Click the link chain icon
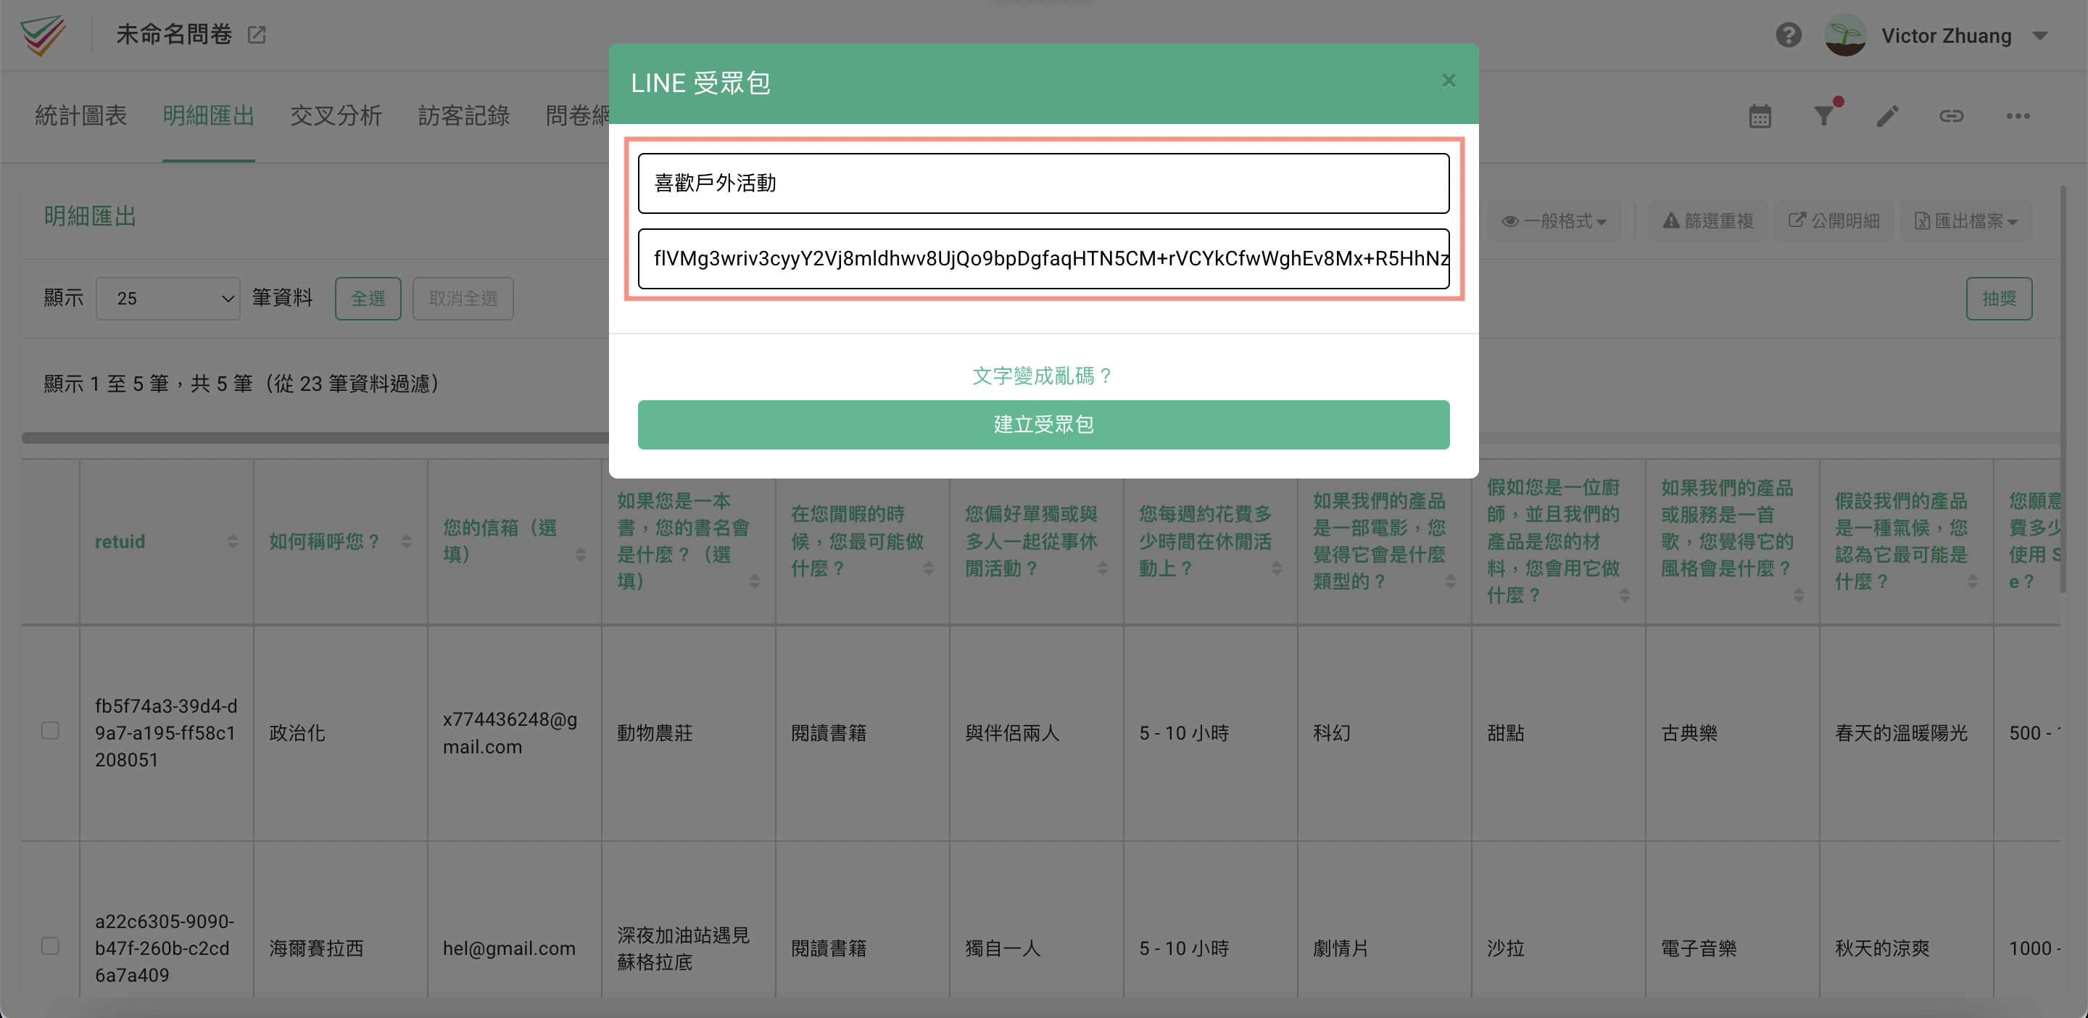Viewport: 2088px width, 1018px height. pyautogui.click(x=1951, y=116)
